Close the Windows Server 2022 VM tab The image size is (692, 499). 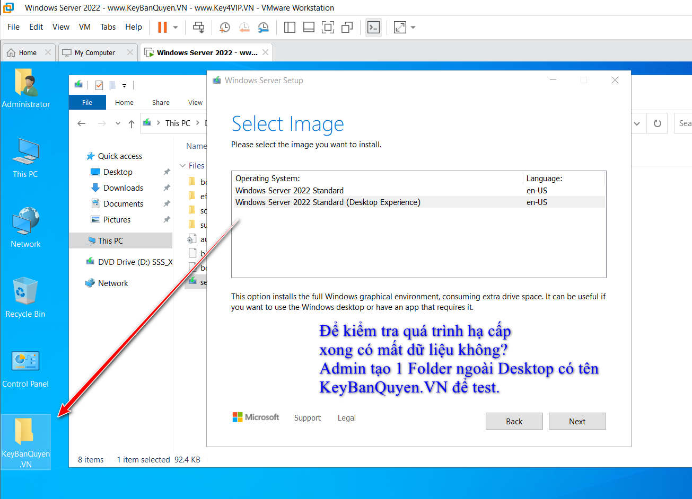click(x=265, y=52)
